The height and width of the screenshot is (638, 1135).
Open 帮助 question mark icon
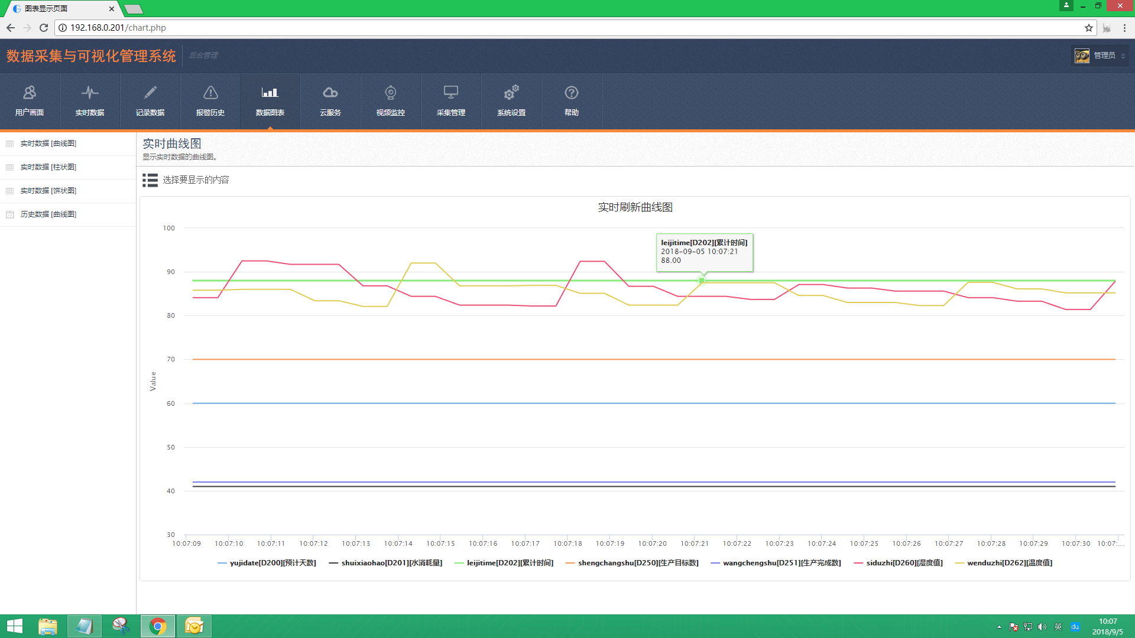pos(572,93)
